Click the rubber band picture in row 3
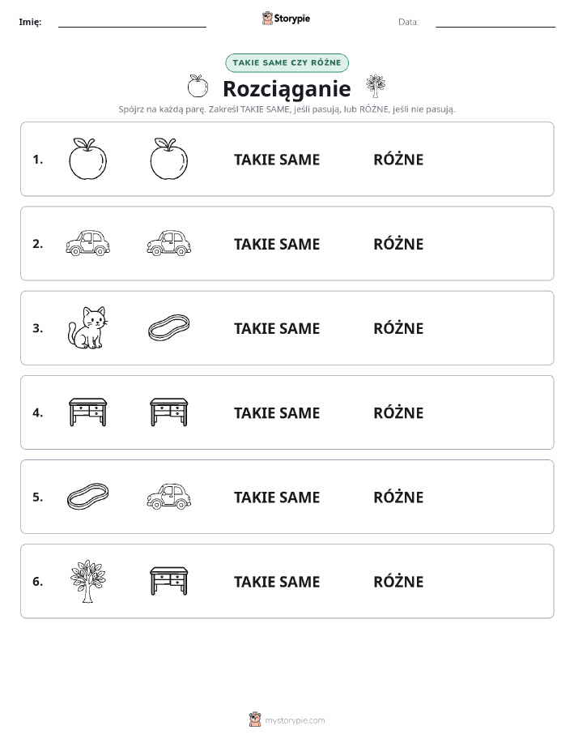 click(x=169, y=327)
